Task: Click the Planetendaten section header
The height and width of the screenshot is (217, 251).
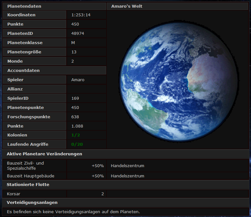Action: (x=24, y=6)
